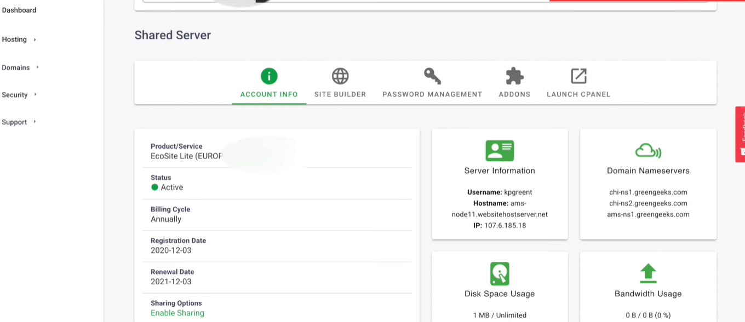Screen dimensions: 745x322
Task: Click the Enable Sharing link
Action: pos(177,313)
